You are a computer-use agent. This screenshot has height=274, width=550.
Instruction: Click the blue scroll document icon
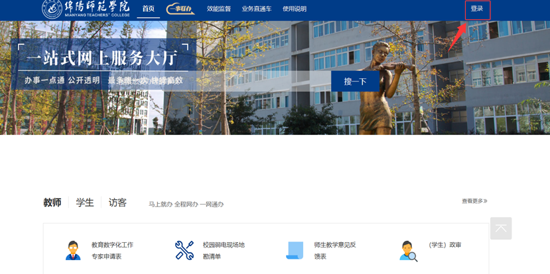tap(294, 250)
